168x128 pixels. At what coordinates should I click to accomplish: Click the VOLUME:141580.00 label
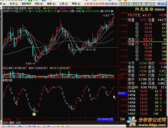point(14,68)
